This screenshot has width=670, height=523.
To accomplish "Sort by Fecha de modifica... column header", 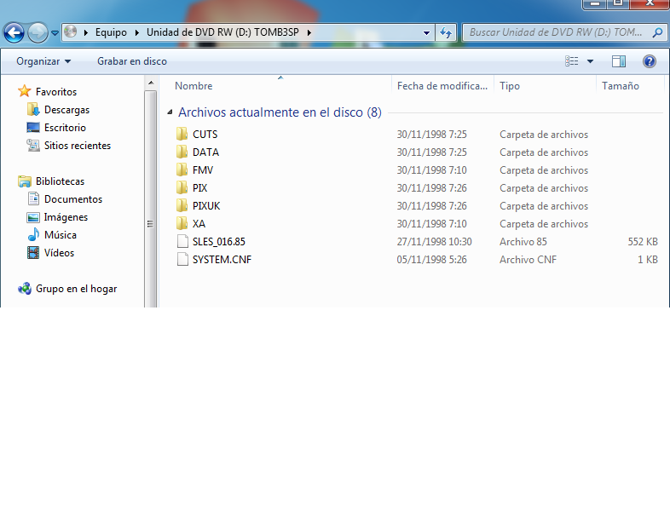I will [442, 86].
